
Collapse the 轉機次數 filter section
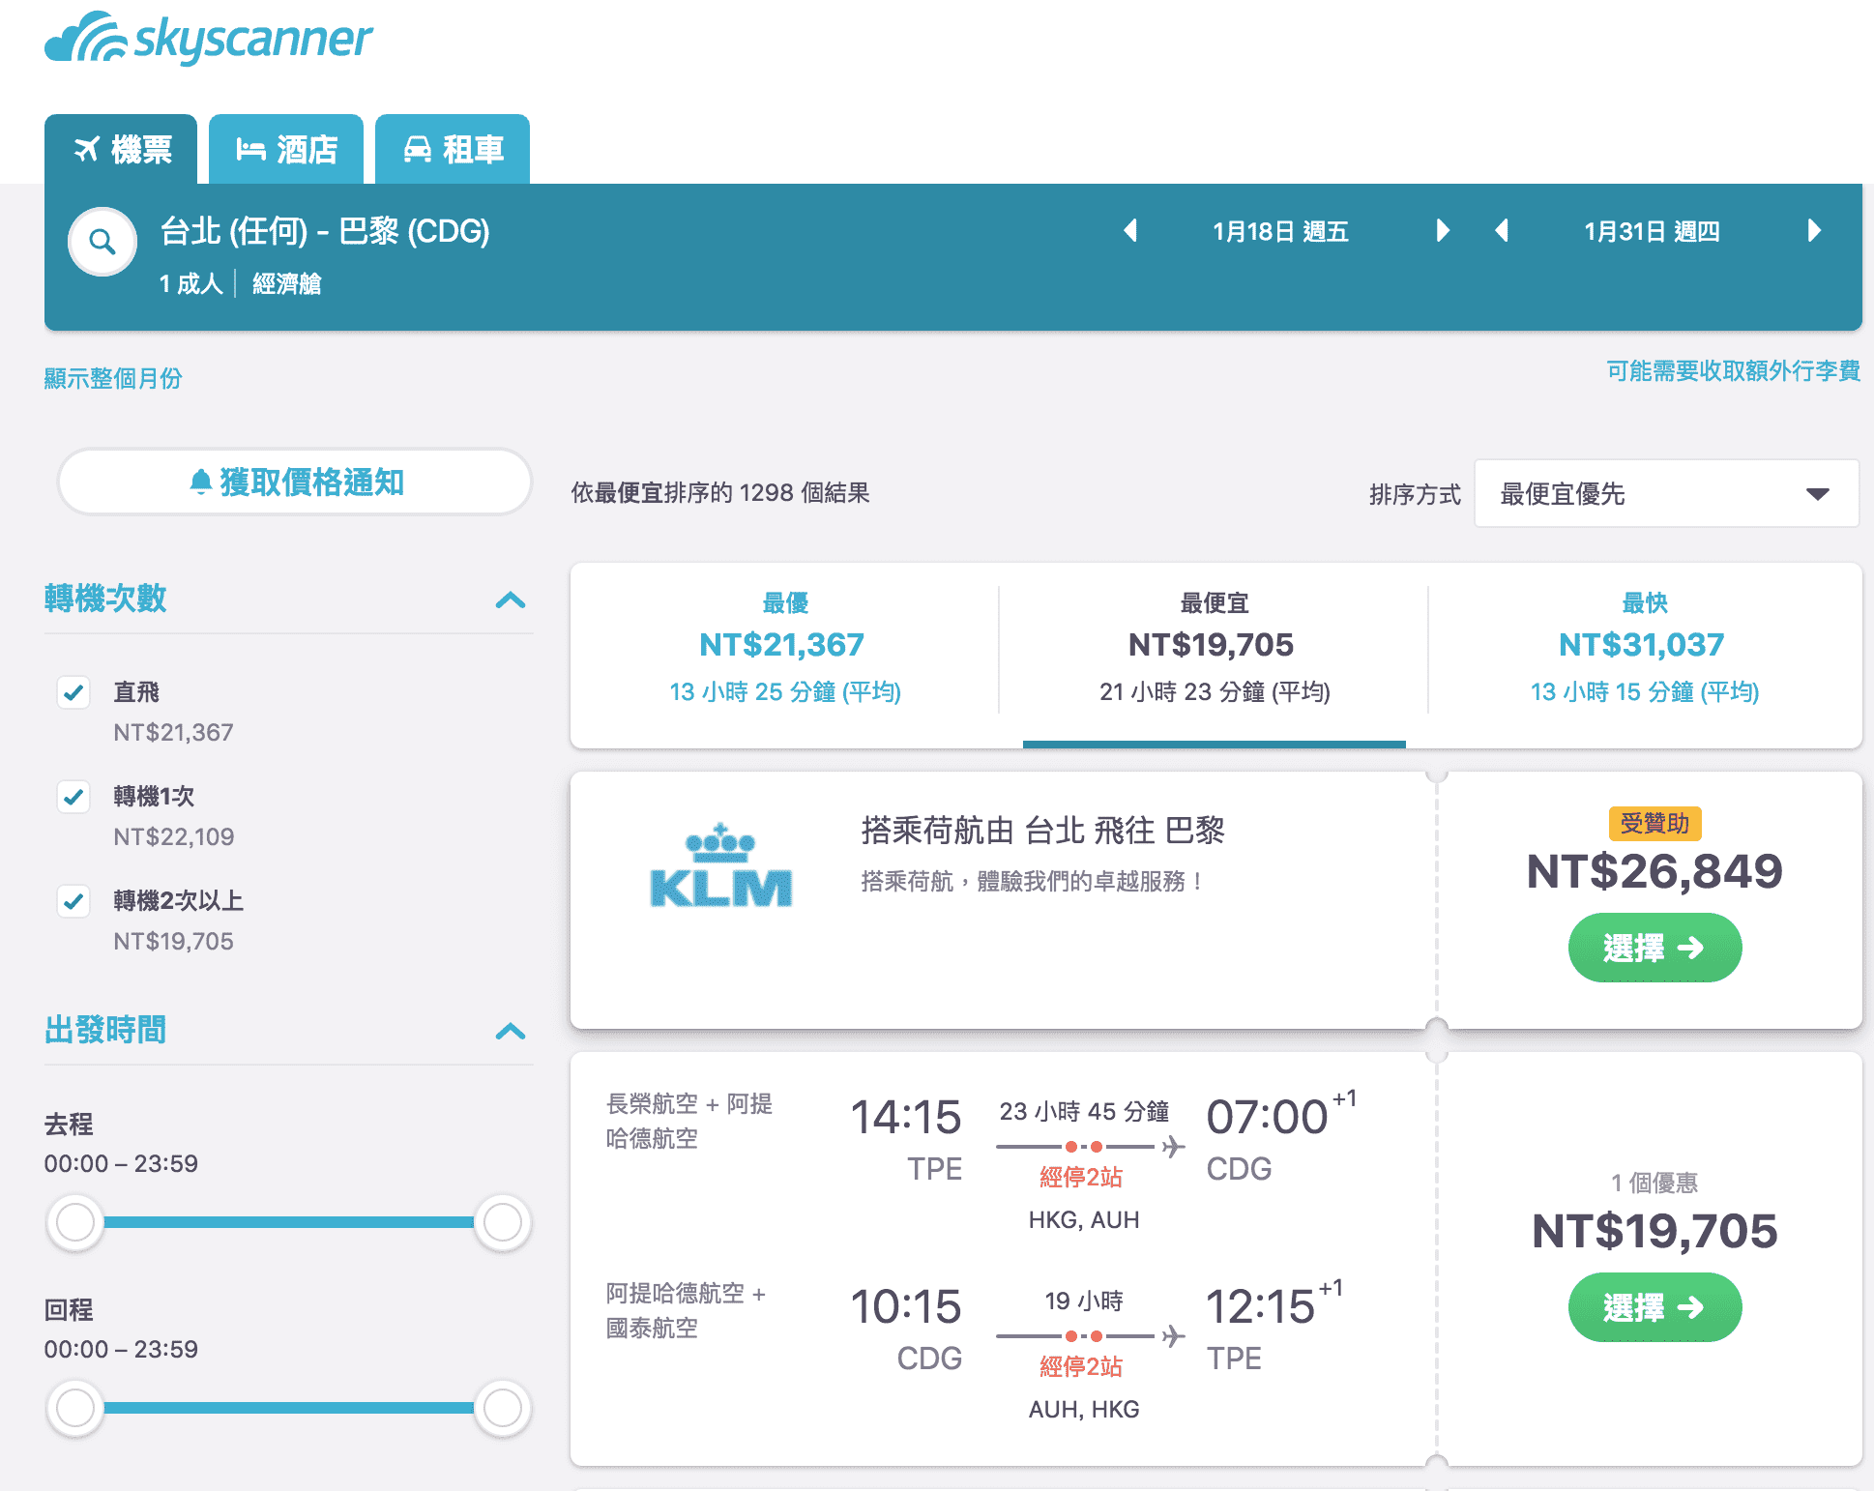point(511,600)
